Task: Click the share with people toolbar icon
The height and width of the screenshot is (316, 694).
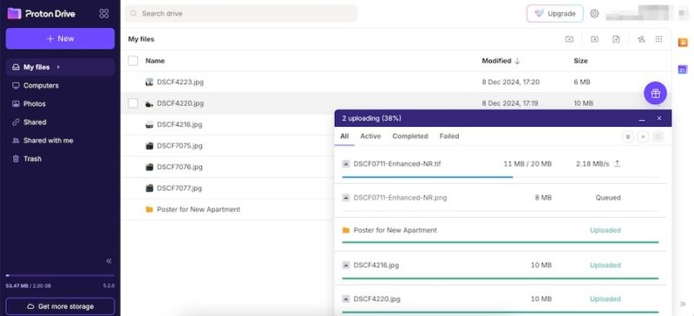Action: pos(641,39)
